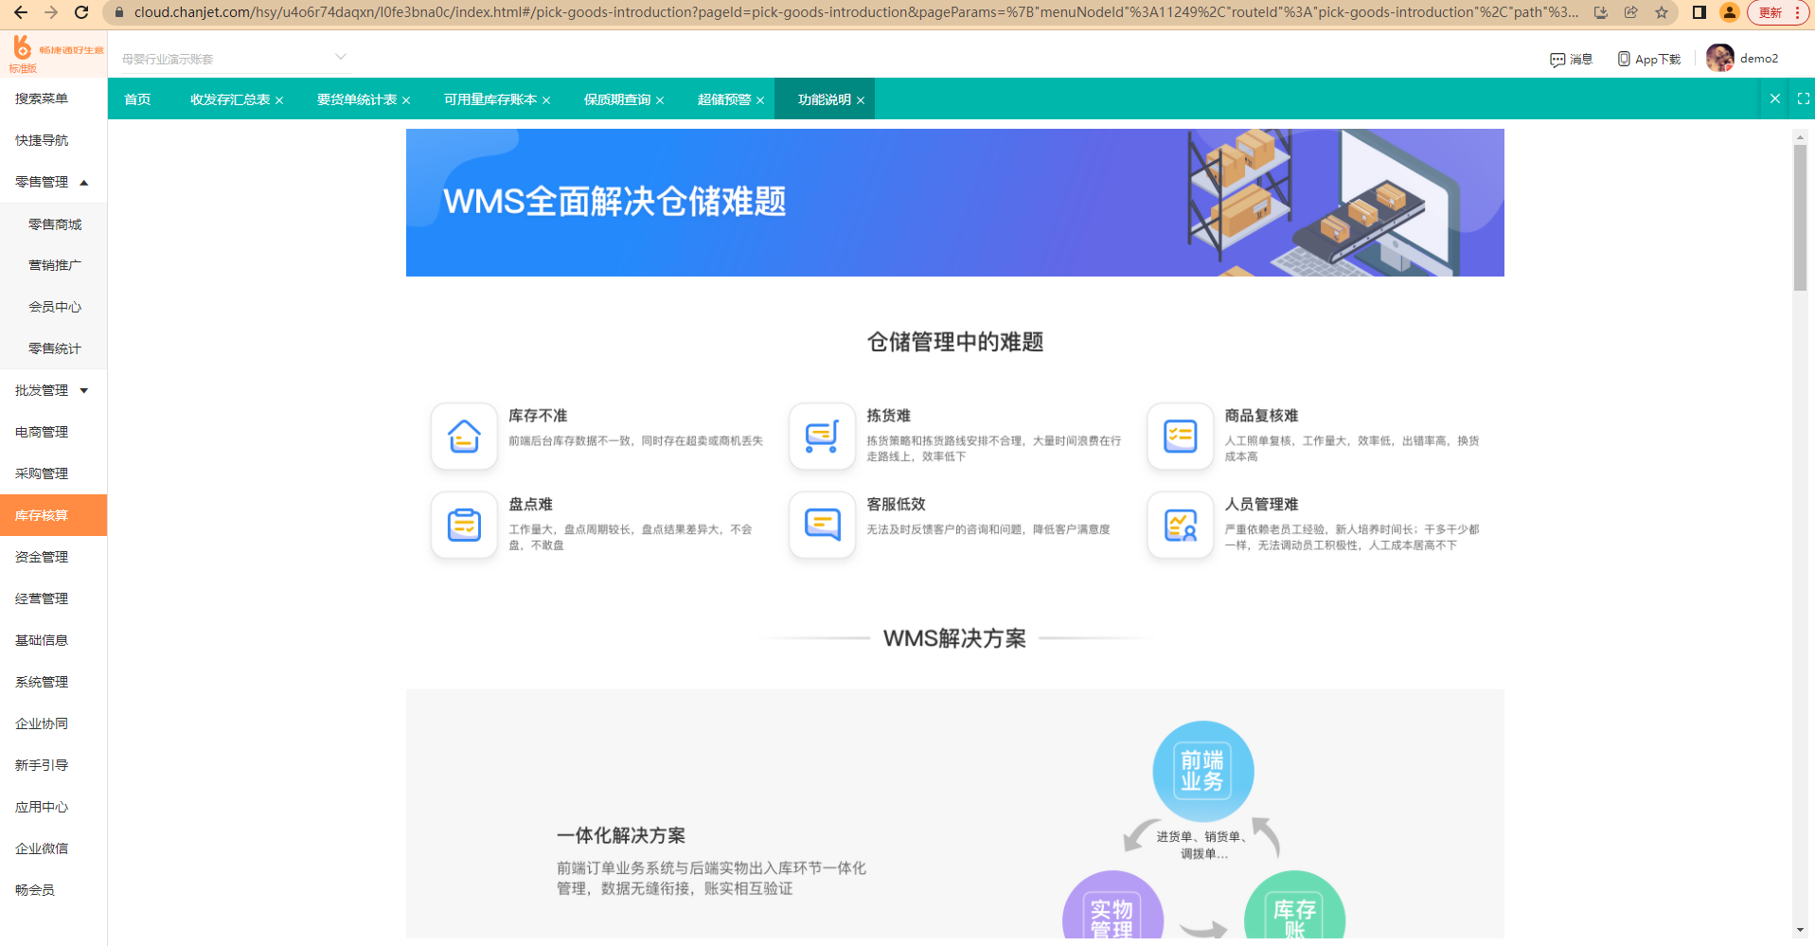Switch to the 保质期查询 tab

[x=616, y=98]
